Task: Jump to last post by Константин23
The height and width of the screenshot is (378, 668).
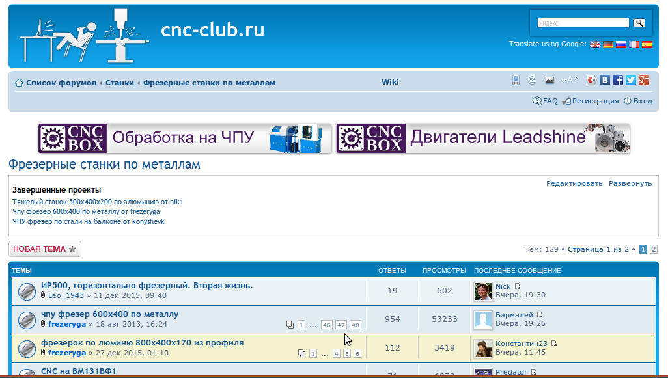Action: click(x=554, y=343)
